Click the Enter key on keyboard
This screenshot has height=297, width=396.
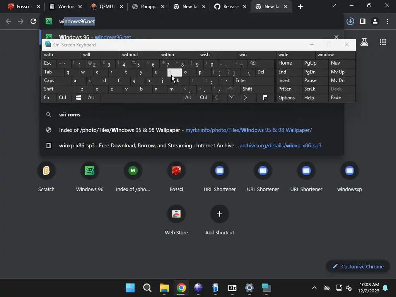pos(253,80)
